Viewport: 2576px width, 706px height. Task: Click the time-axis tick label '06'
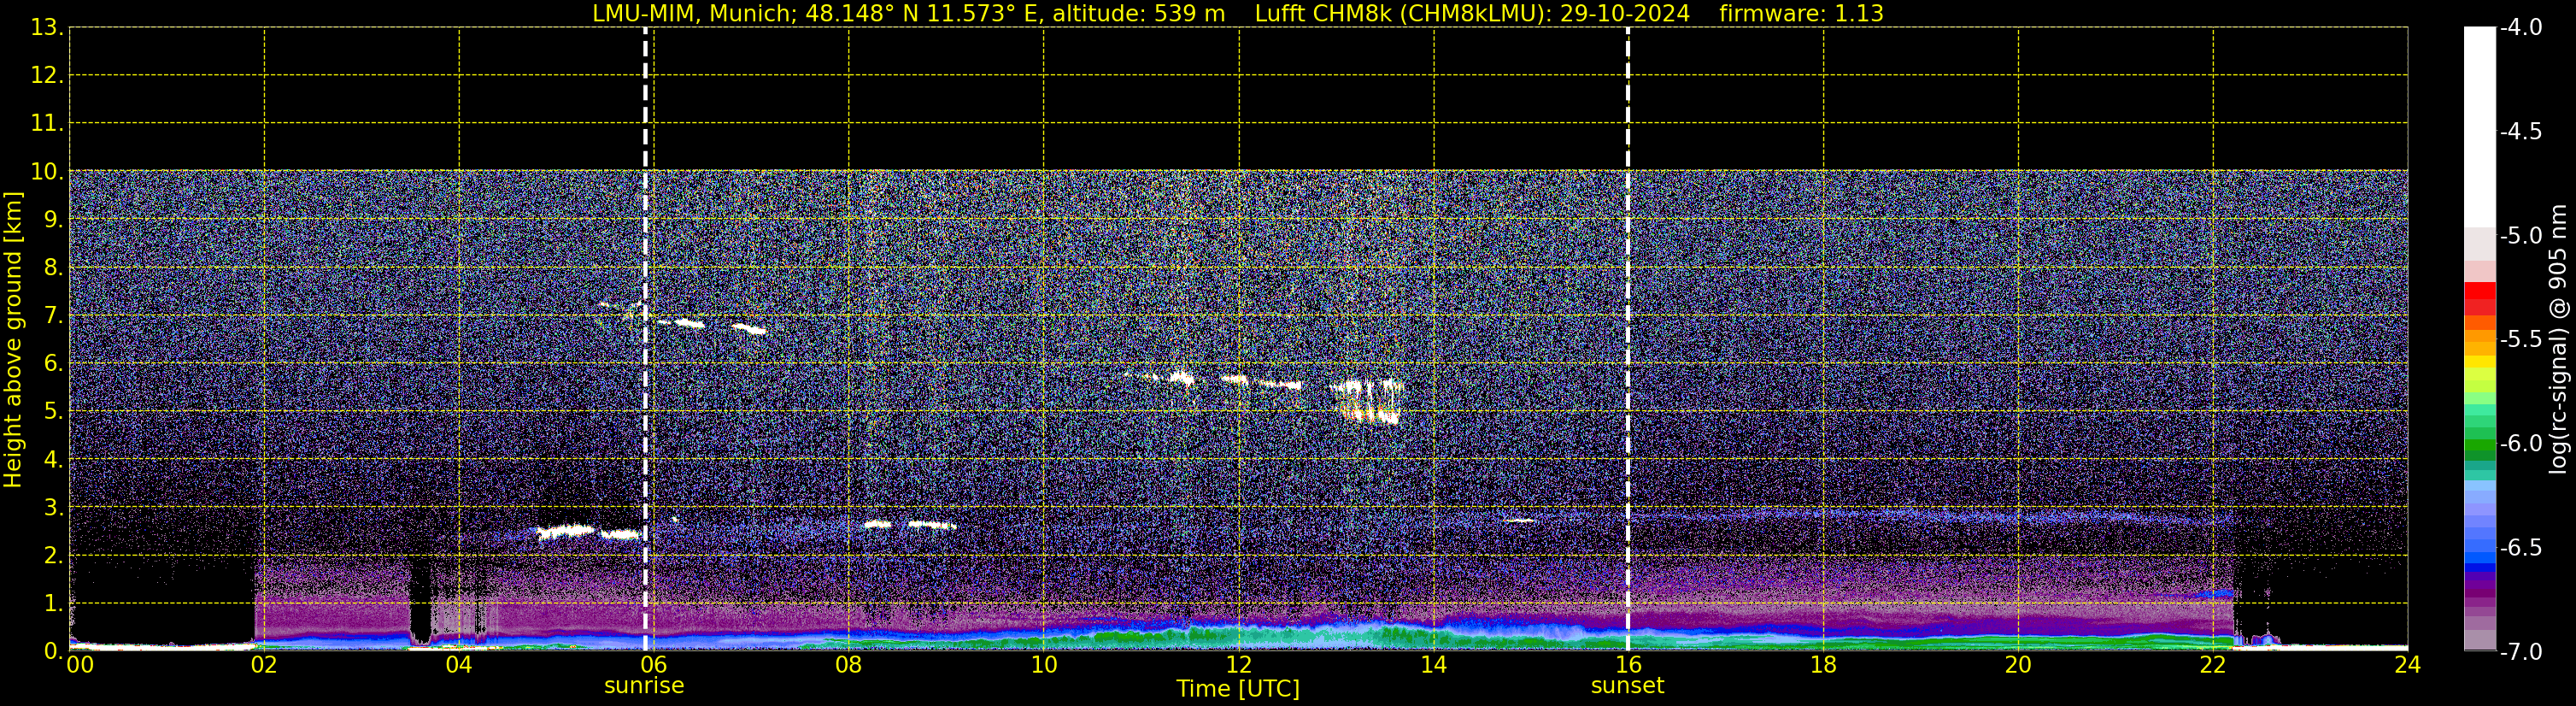pos(654,665)
